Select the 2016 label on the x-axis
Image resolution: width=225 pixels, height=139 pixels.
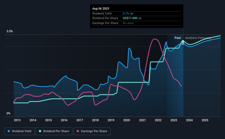(64, 120)
